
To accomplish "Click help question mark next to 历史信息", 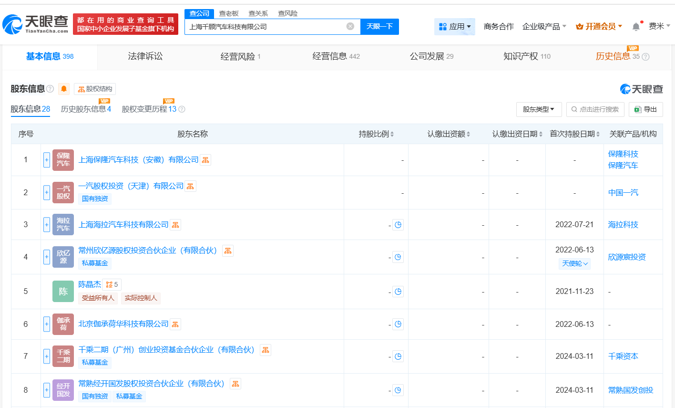I will tap(646, 57).
